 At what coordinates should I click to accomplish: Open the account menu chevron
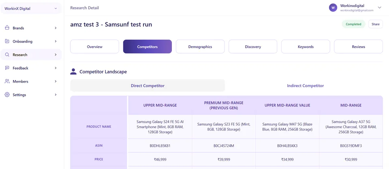(379, 7)
